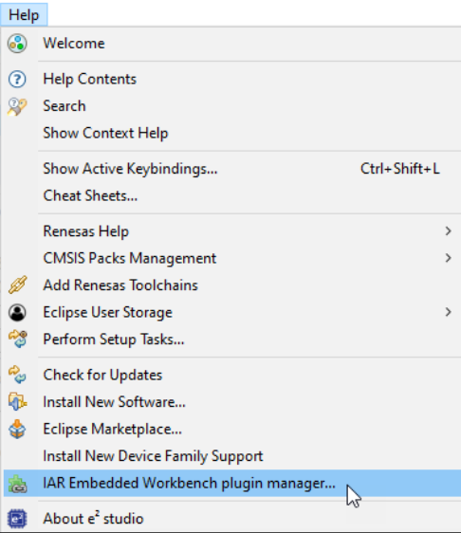This screenshot has width=461, height=533.
Task: Open the Help menu in menu bar
Action: coord(24,15)
